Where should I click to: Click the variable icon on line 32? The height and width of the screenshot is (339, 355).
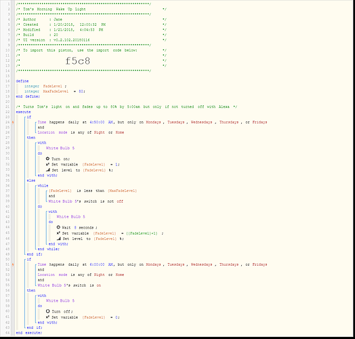(x=47, y=164)
